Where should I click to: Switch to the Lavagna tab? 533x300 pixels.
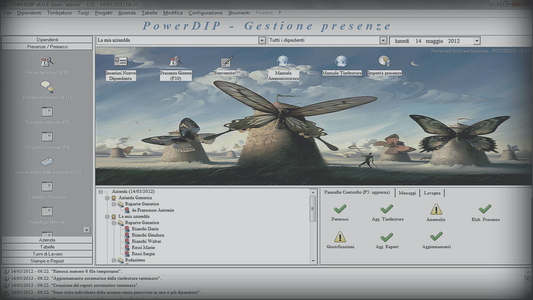[x=432, y=193]
